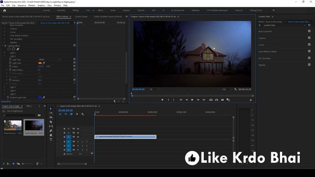Reset the Lumetri Color effect
Viewport: 315px width, 177px height.
pyautogui.click(x=309, y=25)
